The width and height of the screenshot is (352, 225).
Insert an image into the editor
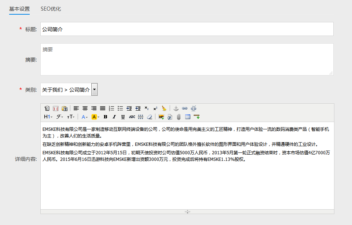(x=161, y=117)
